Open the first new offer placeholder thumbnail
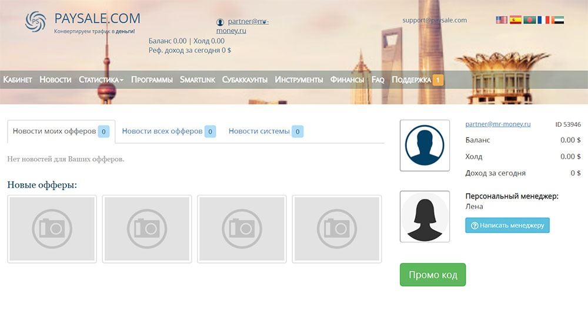 point(52,229)
